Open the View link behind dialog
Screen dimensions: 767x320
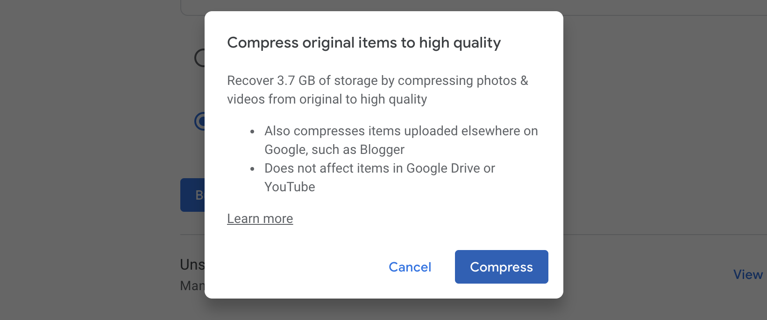click(748, 274)
